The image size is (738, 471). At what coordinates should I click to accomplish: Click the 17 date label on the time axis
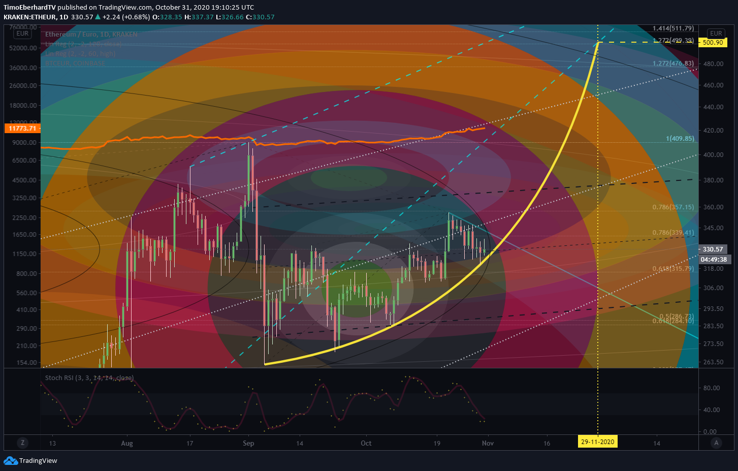coord(189,443)
